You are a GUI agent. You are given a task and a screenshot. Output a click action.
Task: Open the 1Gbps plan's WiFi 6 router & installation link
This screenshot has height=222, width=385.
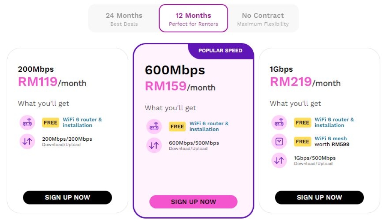(334, 122)
